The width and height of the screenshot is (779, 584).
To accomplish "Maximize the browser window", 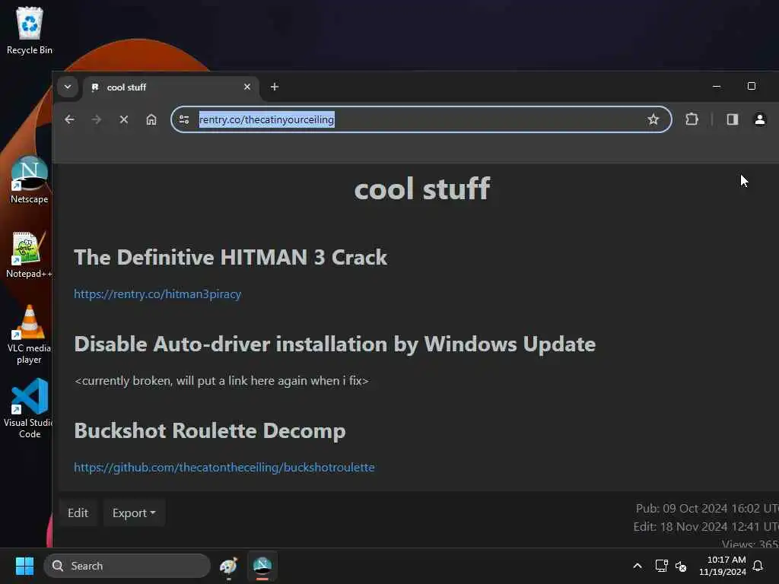I will 751,87.
